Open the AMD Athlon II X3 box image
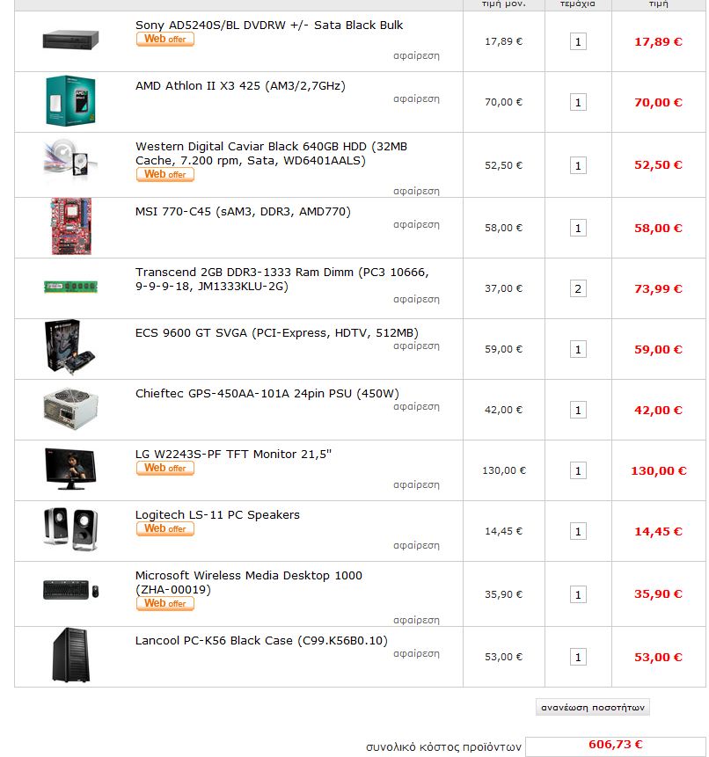Screen dimensions: 709x757 pyautogui.click(x=70, y=100)
